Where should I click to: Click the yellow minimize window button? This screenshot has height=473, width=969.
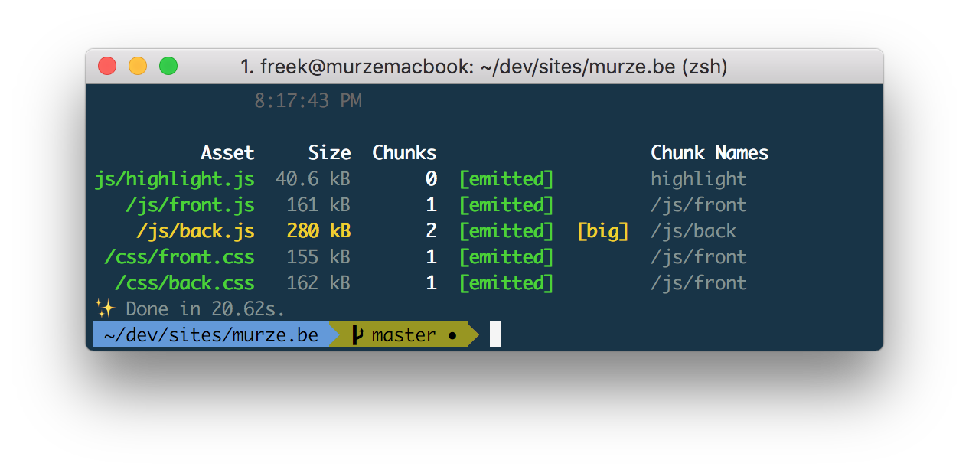coord(138,67)
